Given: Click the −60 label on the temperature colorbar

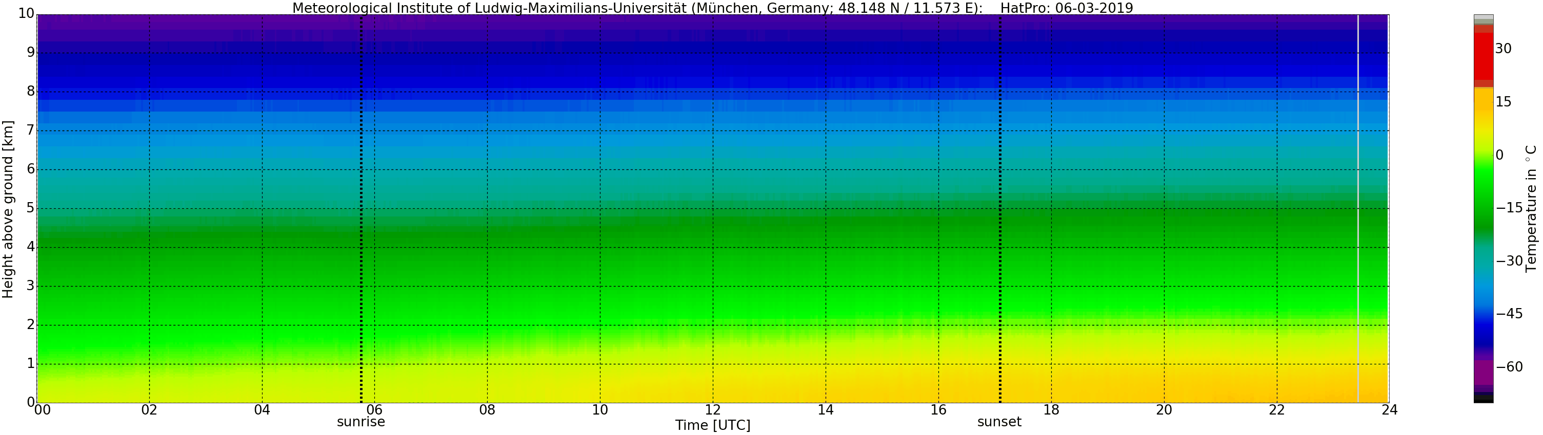Looking at the screenshot, I should (x=1509, y=367).
